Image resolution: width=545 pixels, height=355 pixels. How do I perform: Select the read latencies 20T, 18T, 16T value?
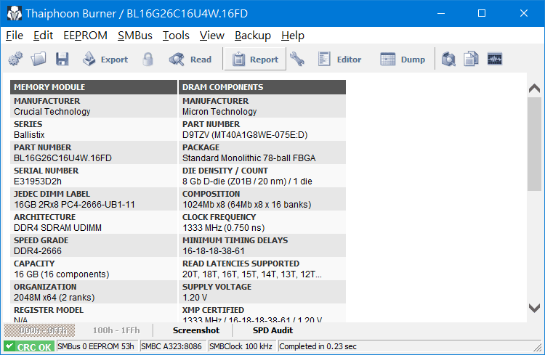(x=252, y=274)
